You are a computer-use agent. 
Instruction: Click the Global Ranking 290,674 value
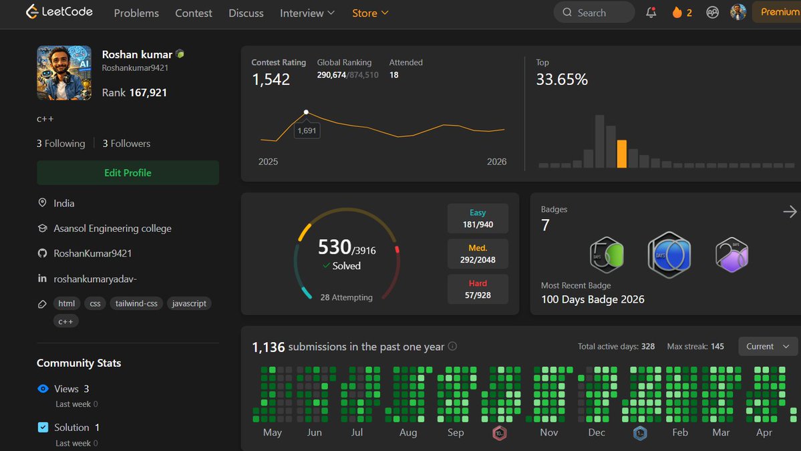[331, 75]
